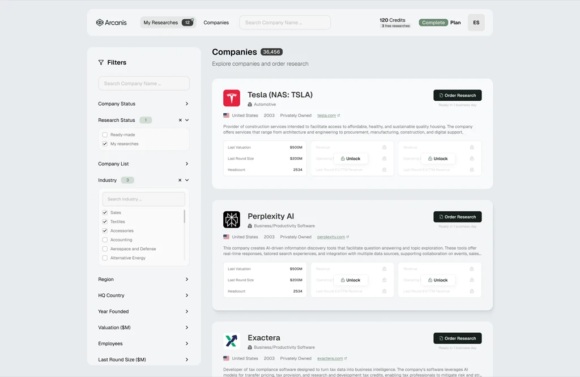Click the Revenue lock icon in Perplexity's middle panel
This screenshot has height=377, width=580.
385,269
